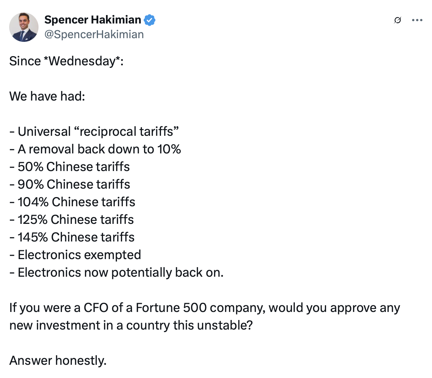Click the "Since *Wednesday*:" text line

point(66,61)
